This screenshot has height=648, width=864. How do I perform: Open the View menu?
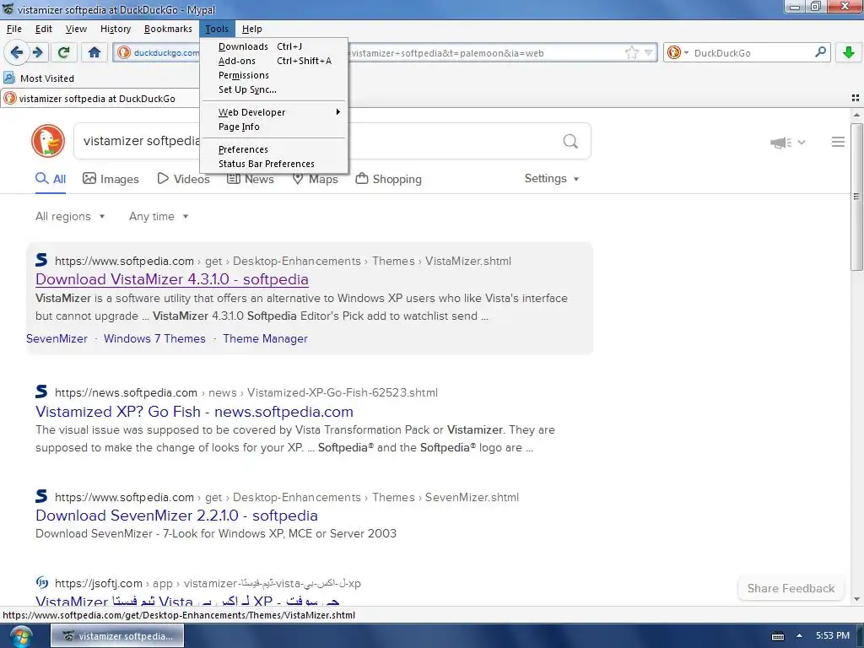tap(76, 29)
